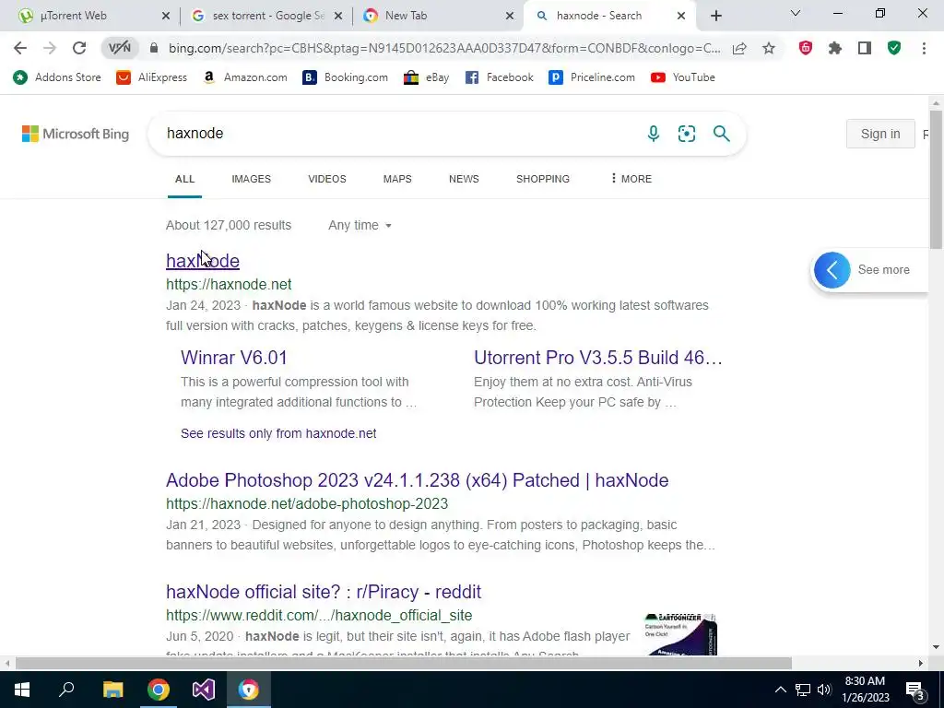Open the Chrome three-dot menu
This screenshot has height=708, width=944.
(x=924, y=48)
